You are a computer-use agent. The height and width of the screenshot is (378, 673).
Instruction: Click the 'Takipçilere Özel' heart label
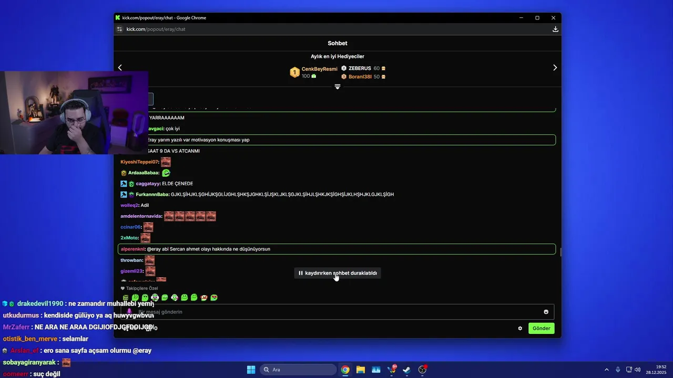pyautogui.click(x=139, y=288)
